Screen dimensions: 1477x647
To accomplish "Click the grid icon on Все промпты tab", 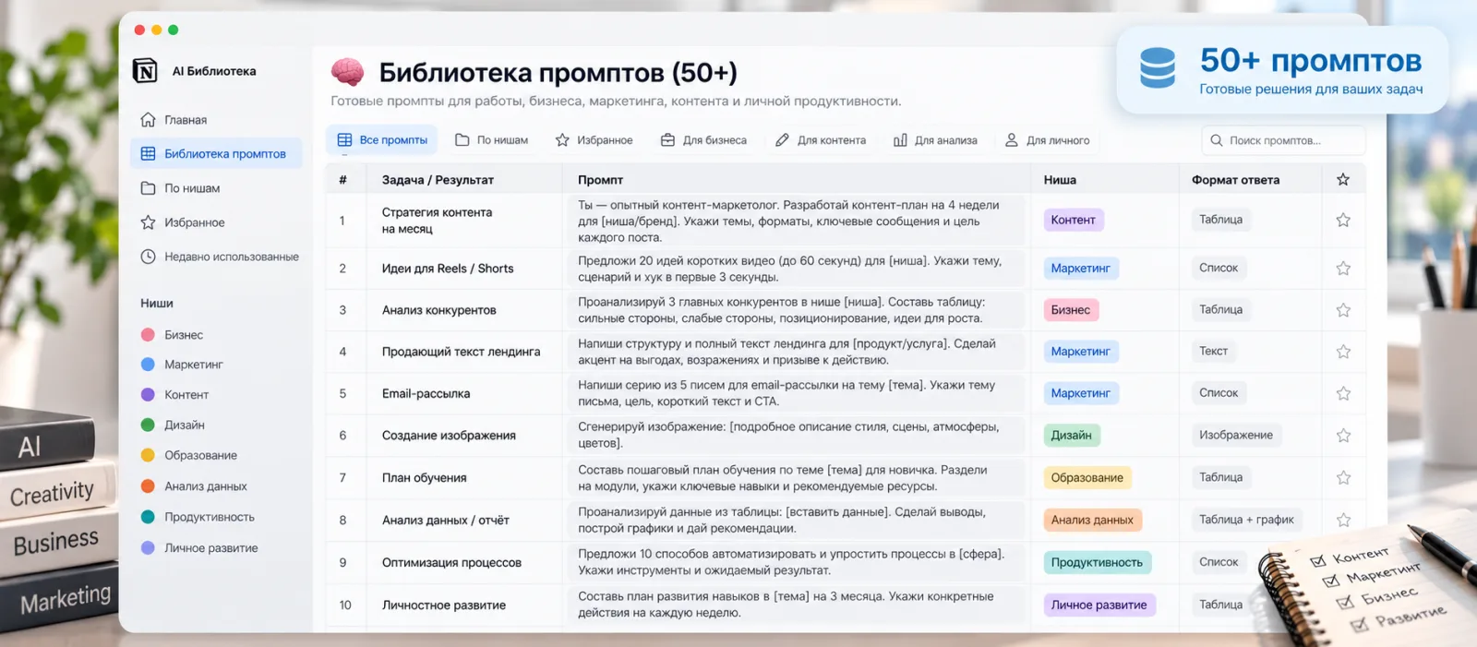I will (344, 140).
